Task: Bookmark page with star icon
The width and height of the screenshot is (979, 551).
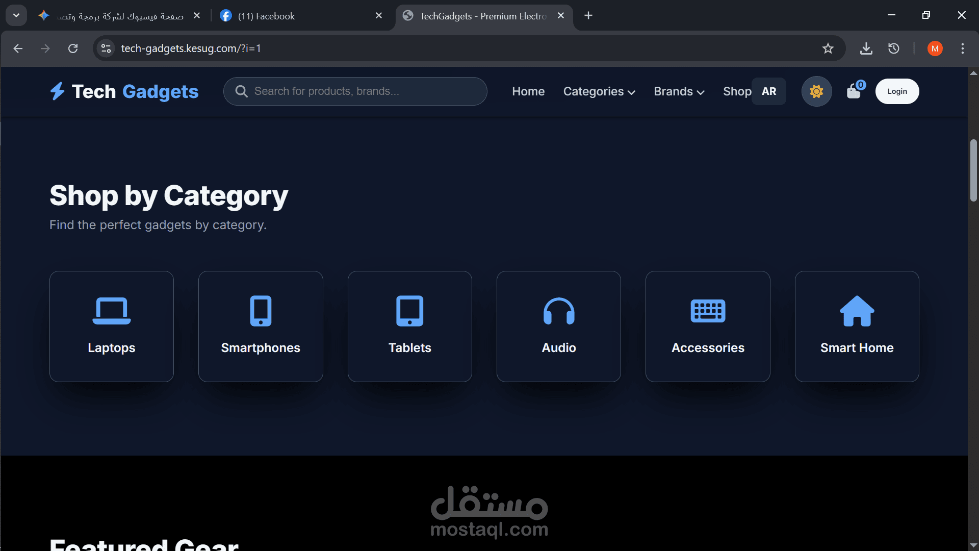Action: pos(828,48)
